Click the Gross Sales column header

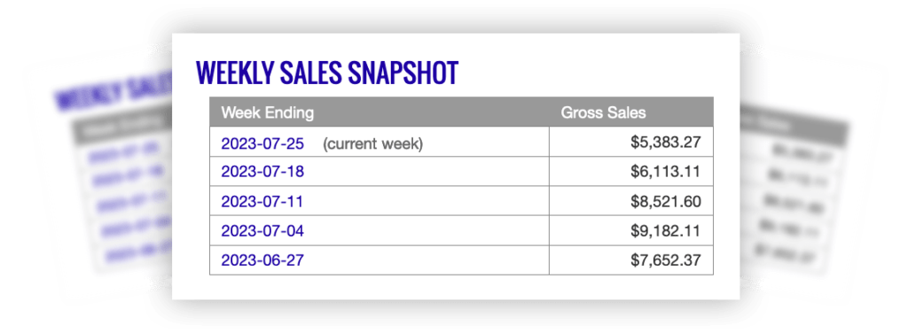603,112
